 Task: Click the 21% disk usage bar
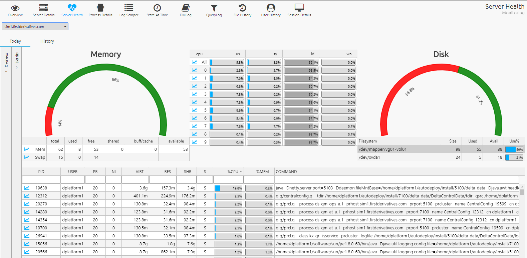514,157
